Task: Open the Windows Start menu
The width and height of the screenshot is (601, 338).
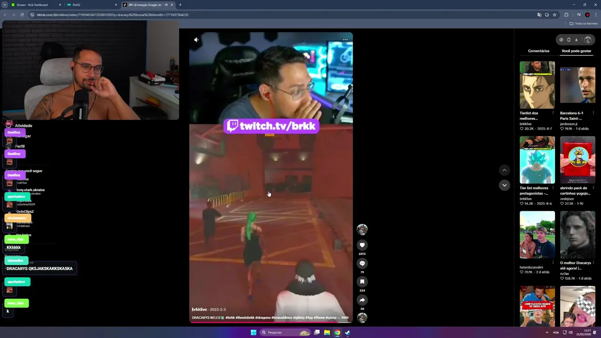Action: click(254, 332)
